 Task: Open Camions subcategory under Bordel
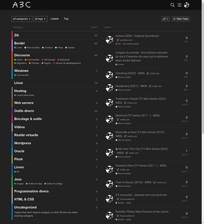coord(47,47)
